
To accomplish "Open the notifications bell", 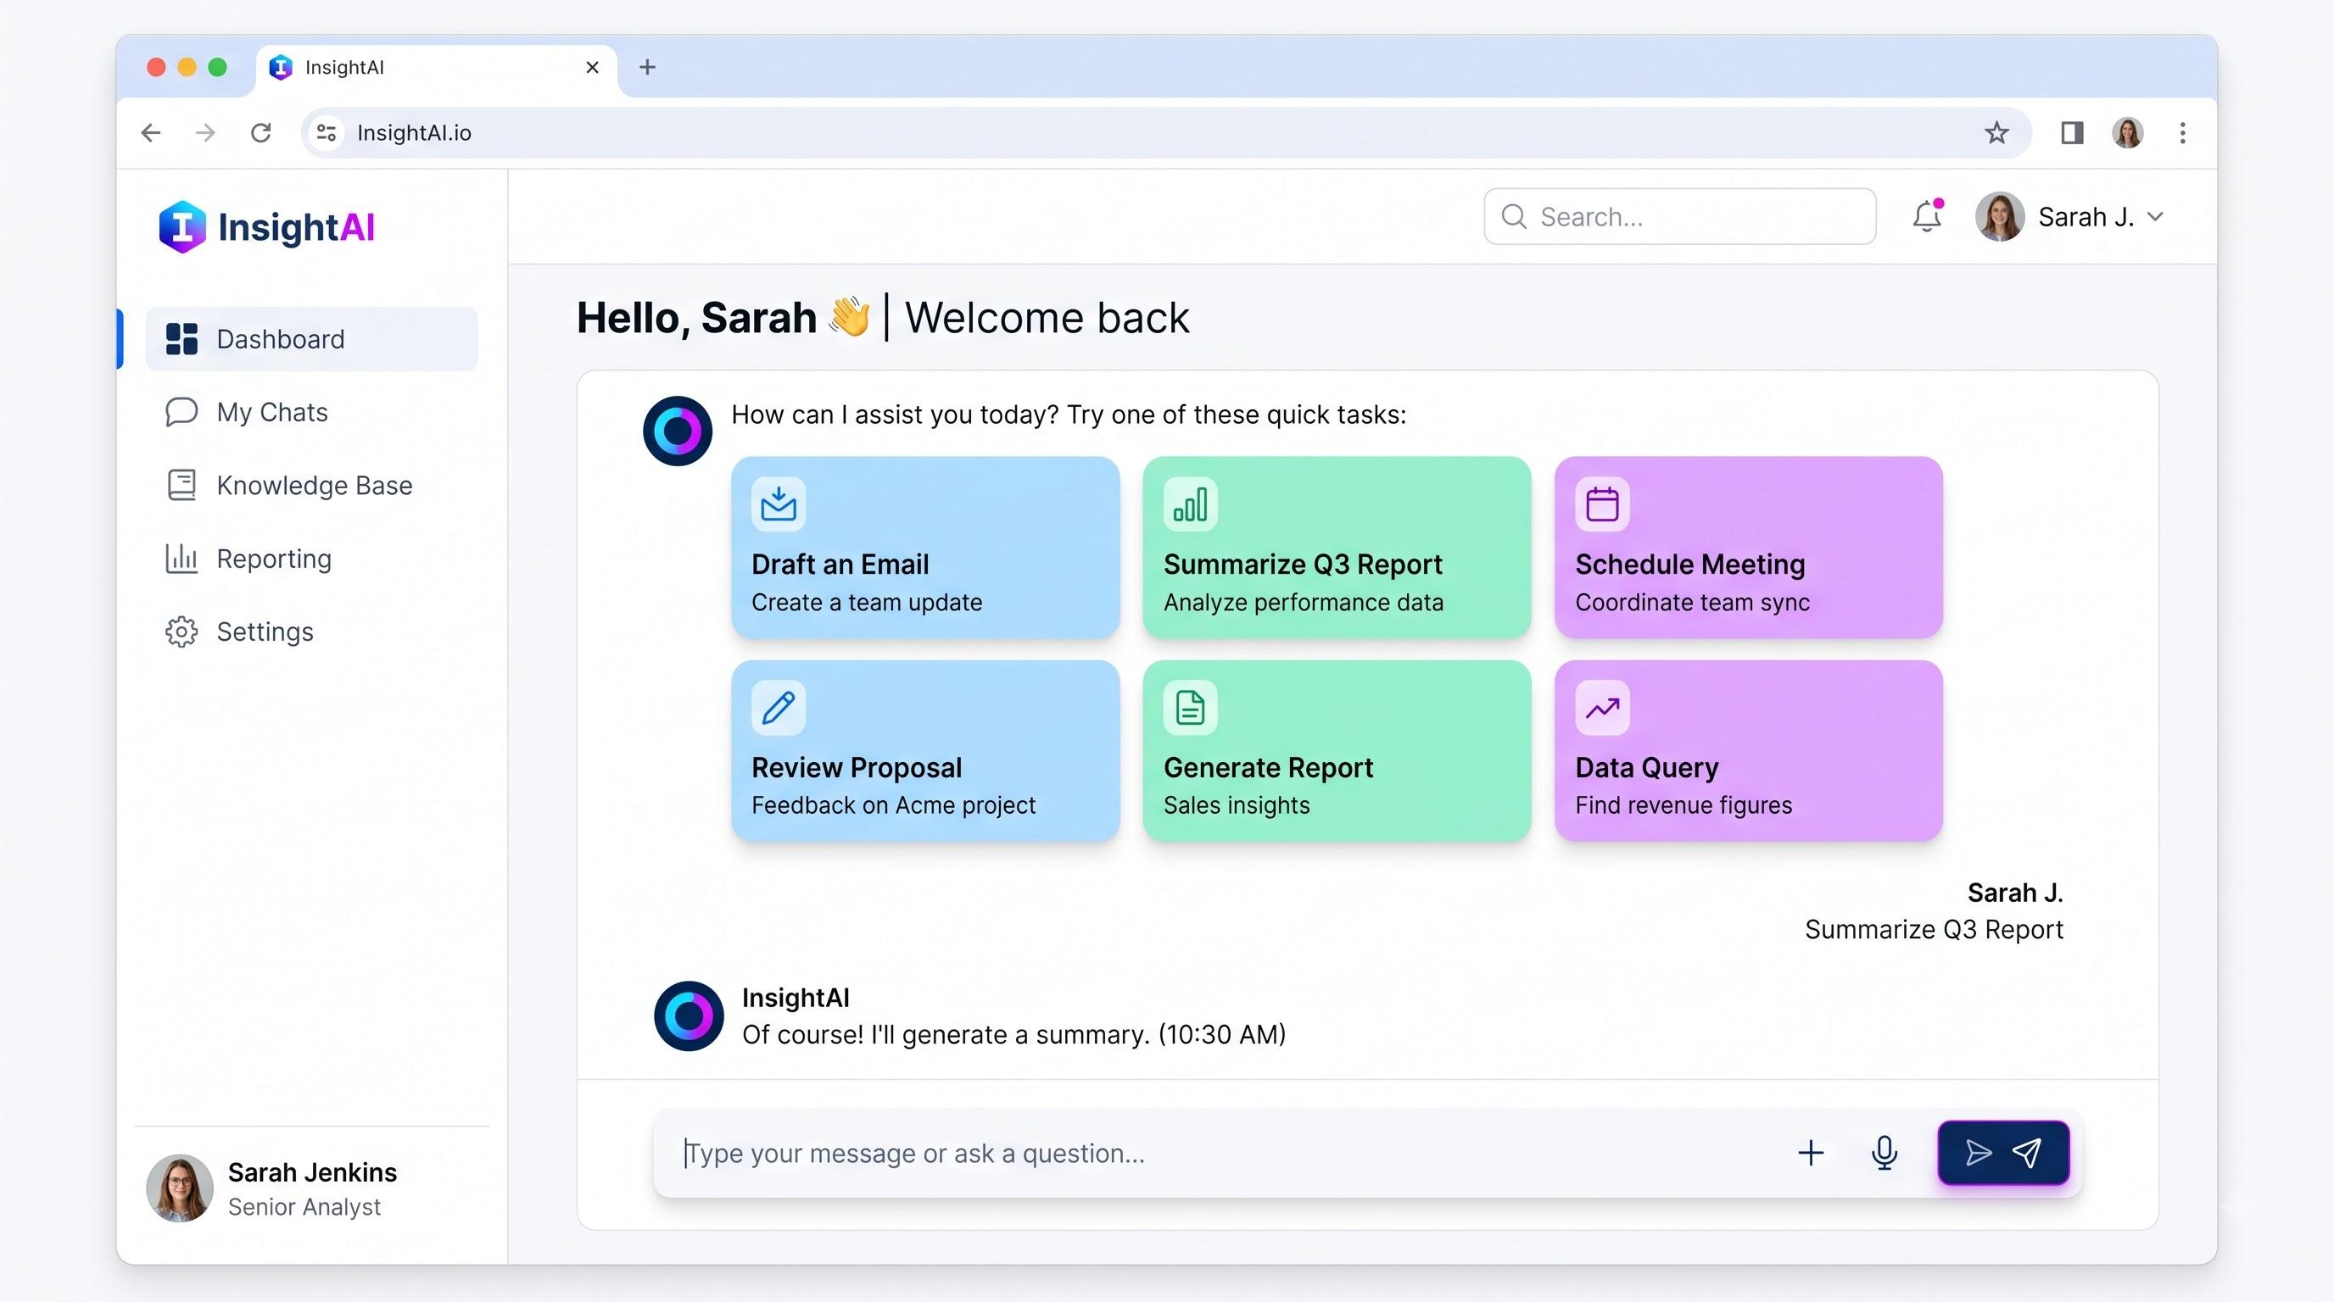I will coord(1927,216).
